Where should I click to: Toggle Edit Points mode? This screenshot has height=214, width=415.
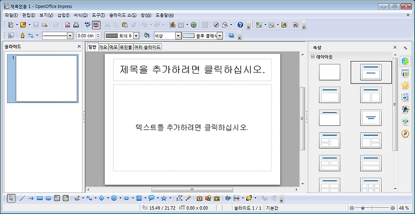coord(179,198)
